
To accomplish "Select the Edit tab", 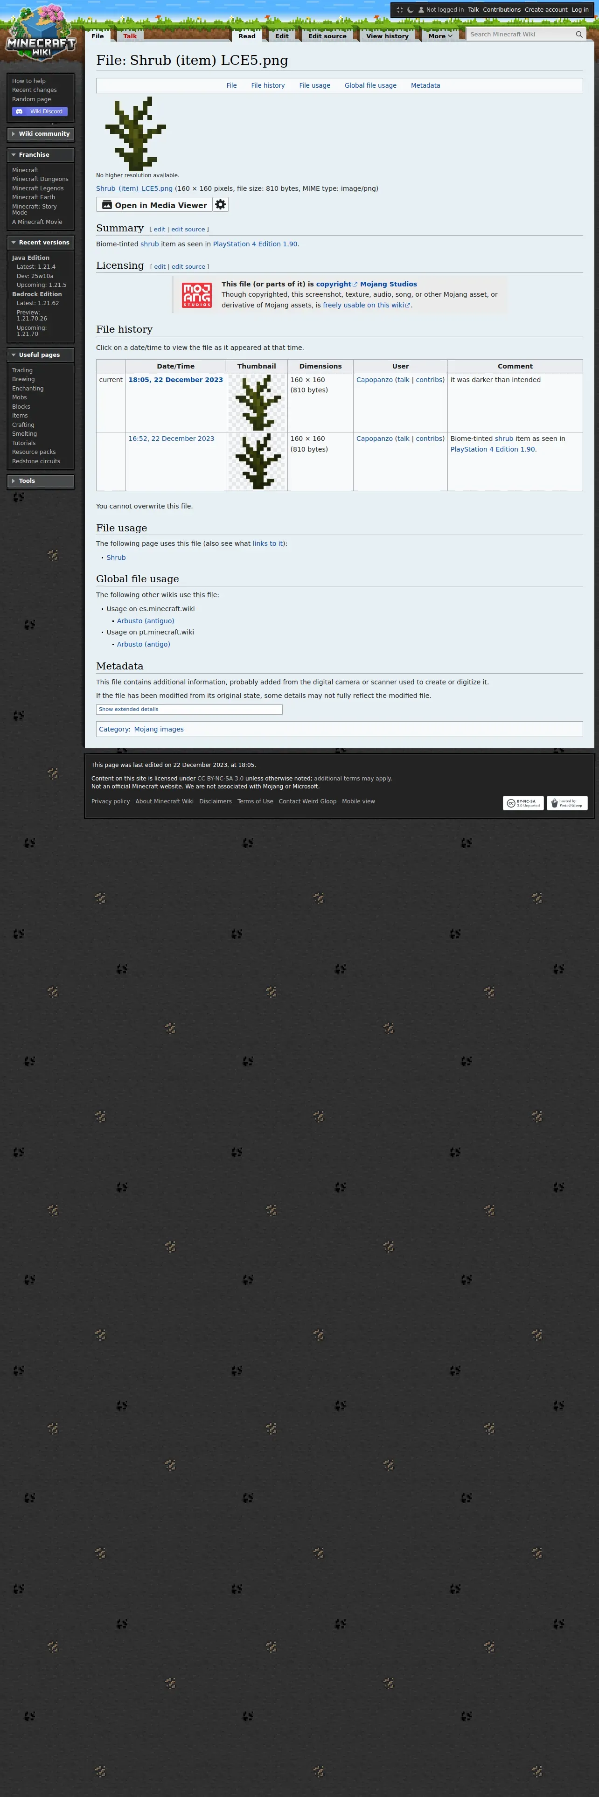I will pyautogui.click(x=282, y=36).
